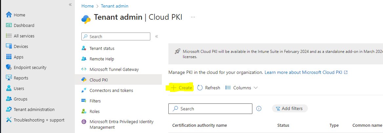Collapse the Tenant admin menu pane
The height and width of the screenshot is (133, 383).
pos(157,36)
